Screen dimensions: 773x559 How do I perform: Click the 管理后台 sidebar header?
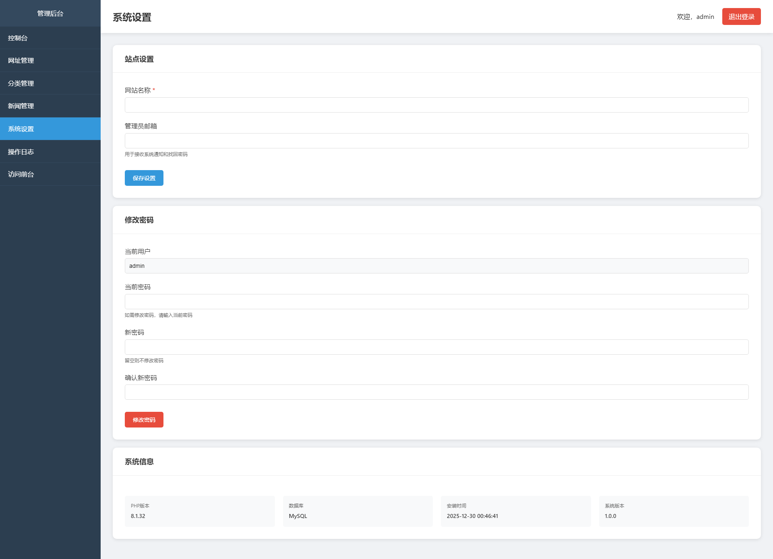pyautogui.click(x=50, y=13)
